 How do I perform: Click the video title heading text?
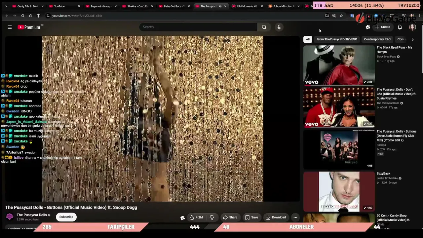(71, 207)
